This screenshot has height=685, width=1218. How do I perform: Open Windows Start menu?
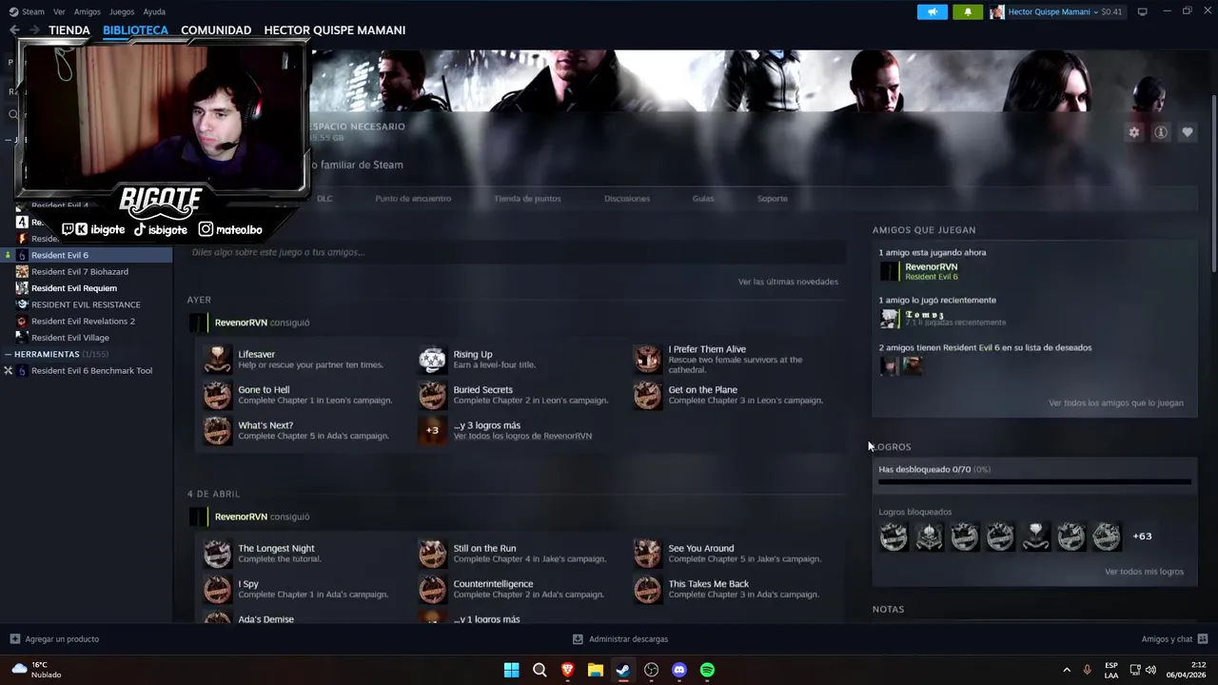click(511, 670)
